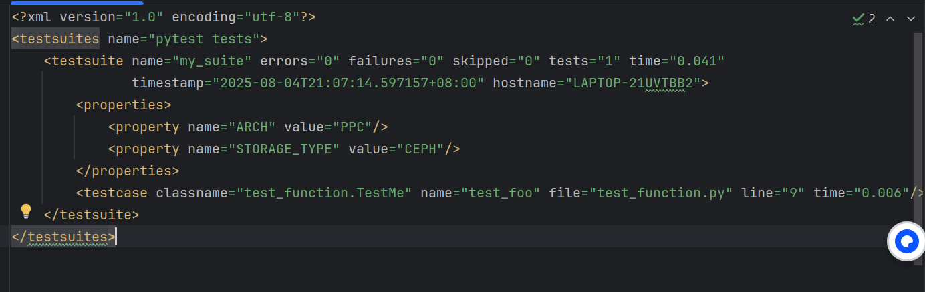Click the "test_foo" testcase name
This screenshot has width=925, height=292.
[x=501, y=193]
